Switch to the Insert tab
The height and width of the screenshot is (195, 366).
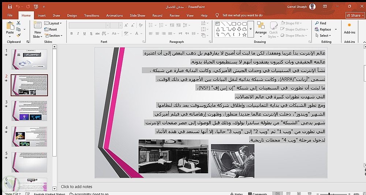[42, 15]
